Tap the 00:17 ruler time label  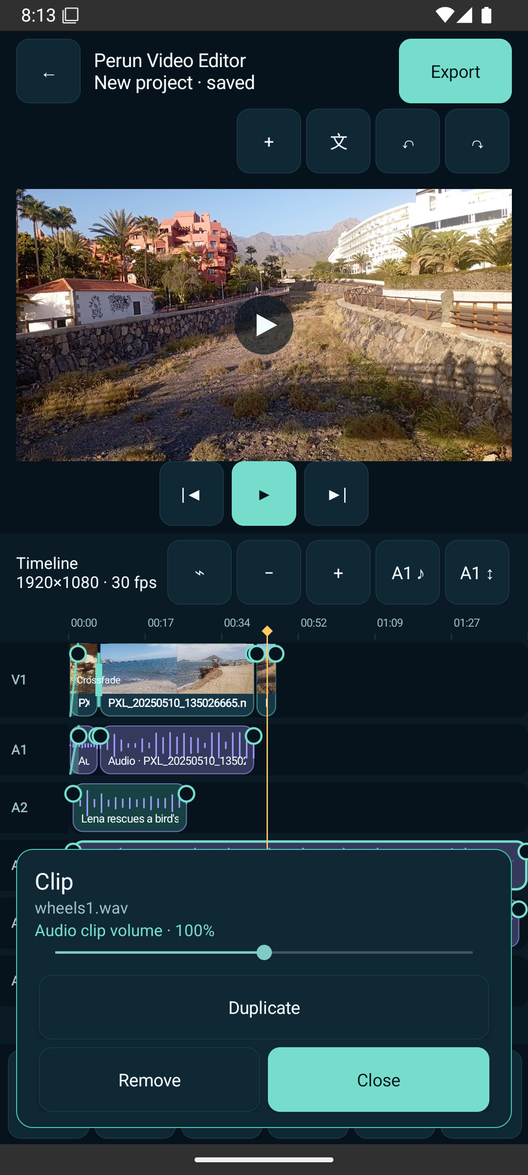[x=161, y=623]
